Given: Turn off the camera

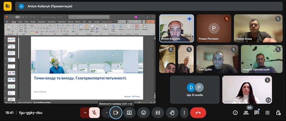Looking at the screenshot, I should (x=116, y=112).
